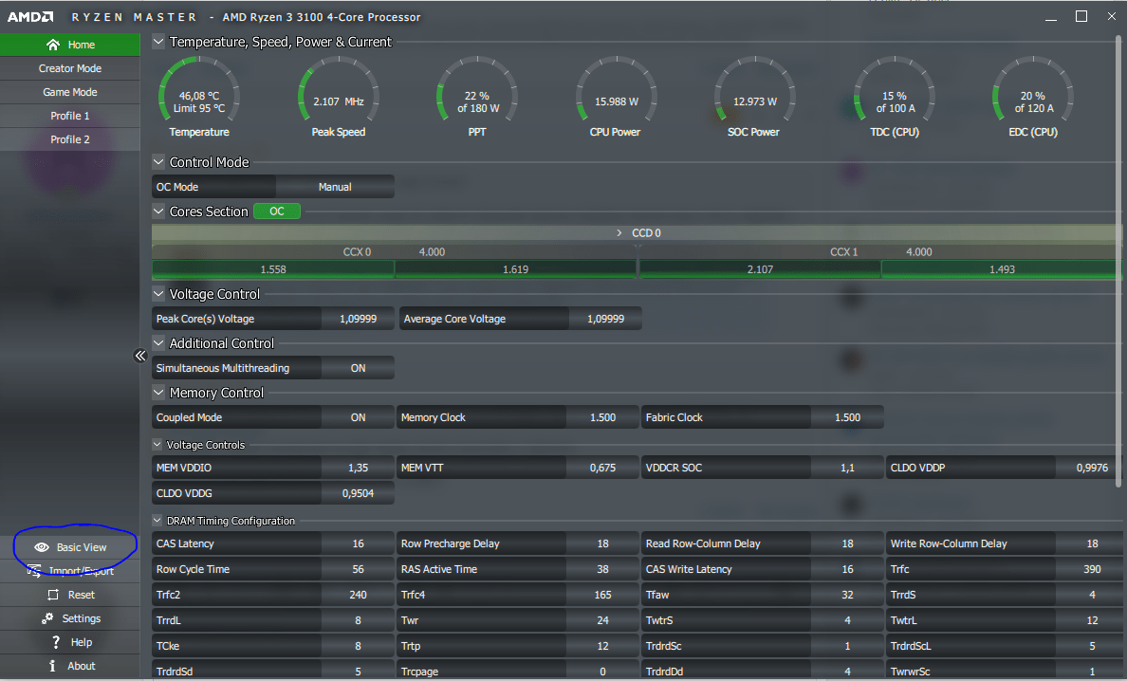Toggle Simultaneous Multithreading ON value
The image size is (1127, 681).
(358, 368)
